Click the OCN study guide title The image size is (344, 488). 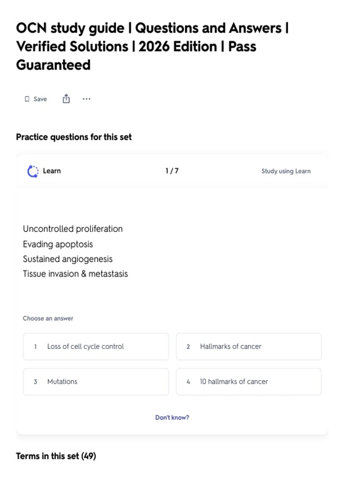[152, 47]
